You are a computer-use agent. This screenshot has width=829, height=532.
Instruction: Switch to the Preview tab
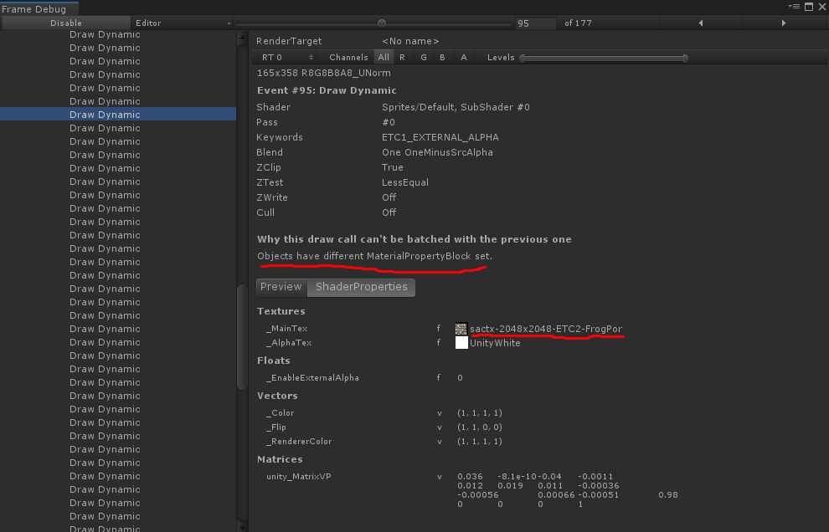(281, 287)
